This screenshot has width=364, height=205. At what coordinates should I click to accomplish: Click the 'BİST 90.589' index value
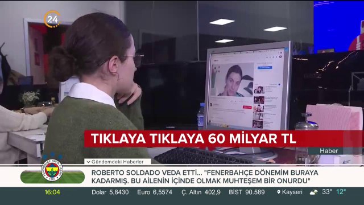click(x=246, y=192)
